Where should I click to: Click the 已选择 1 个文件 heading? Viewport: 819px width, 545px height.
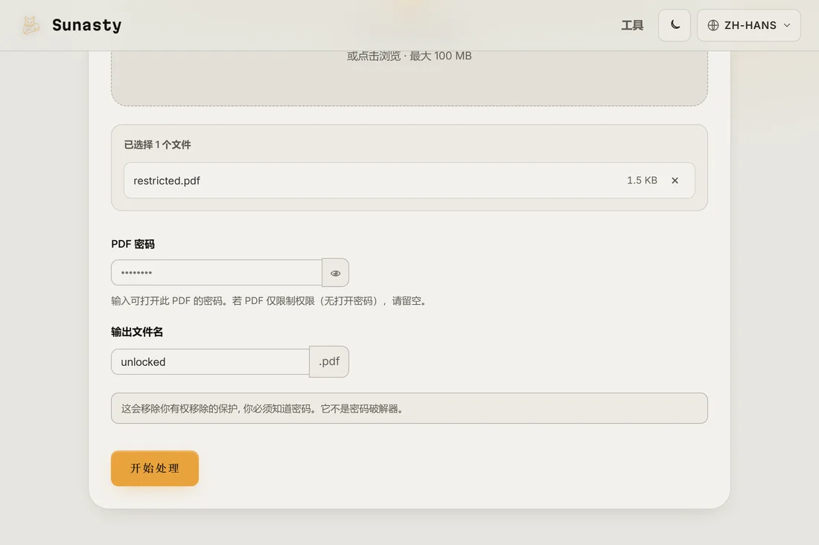point(157,145)
